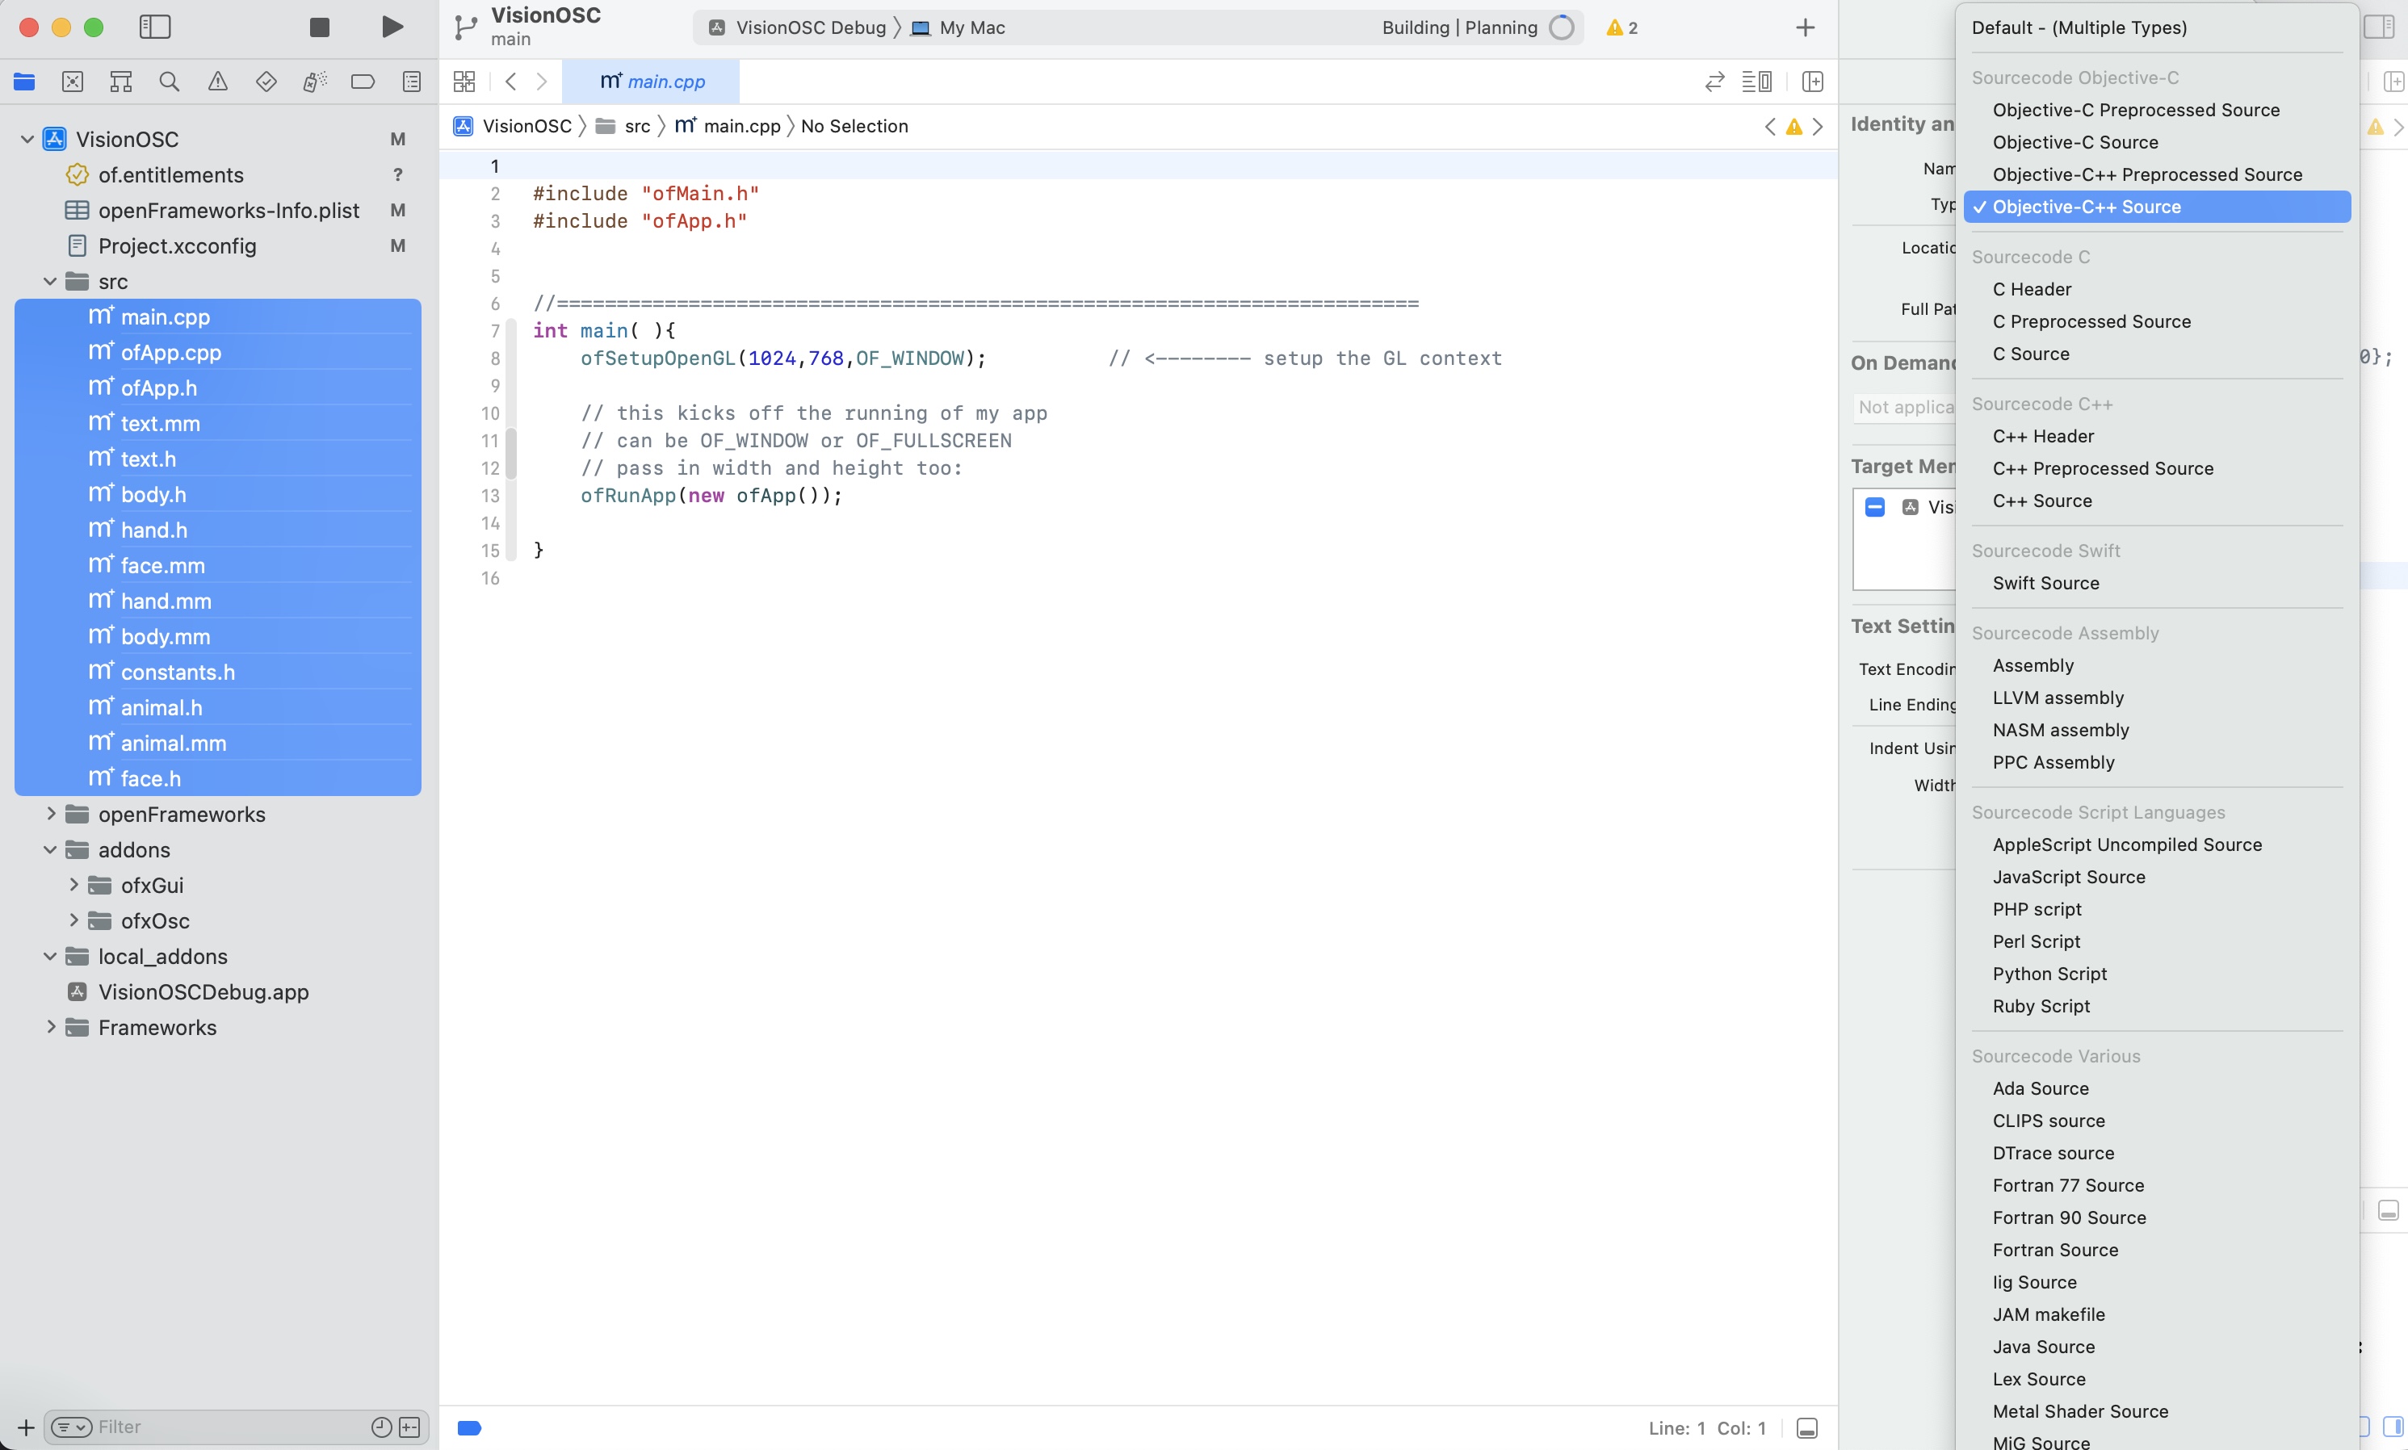Select ofApp.cpp in the file list
The width and height of the screenshot is (2408, 1450).
click(171, 352)
